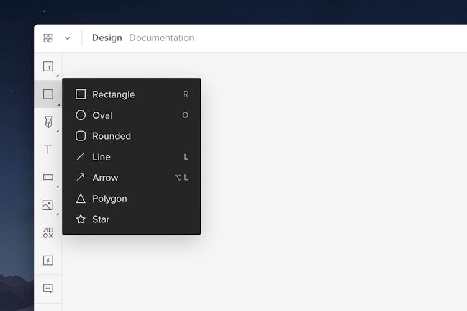Select the Pen tool
Image resolution: width=467 pixels, height=311 pixels.
coord(48,122)
